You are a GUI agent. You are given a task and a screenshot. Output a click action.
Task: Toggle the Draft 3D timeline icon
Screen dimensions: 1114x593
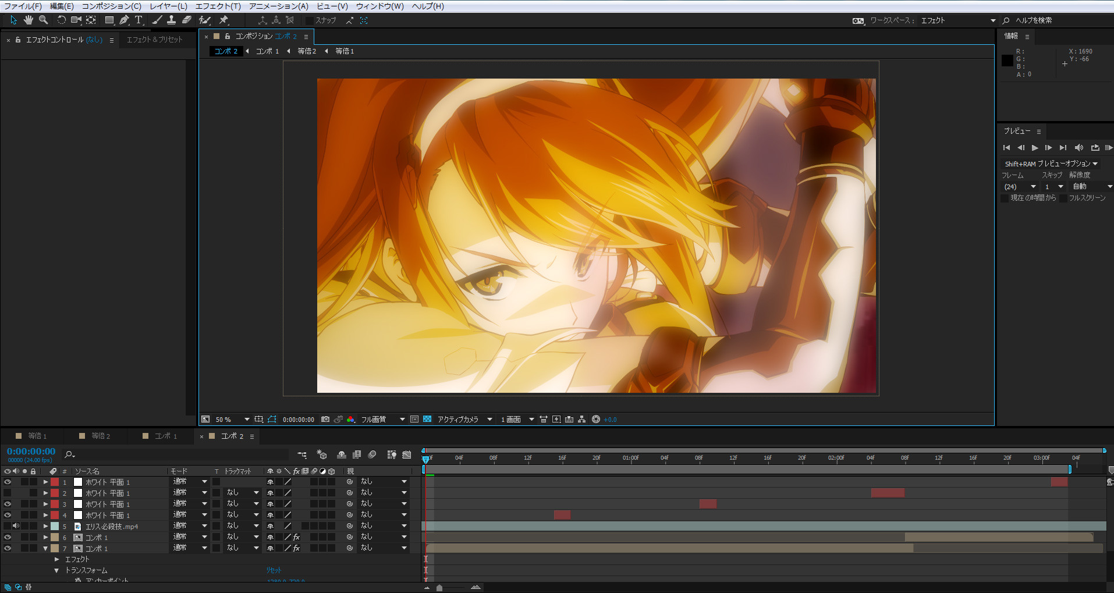322,454
